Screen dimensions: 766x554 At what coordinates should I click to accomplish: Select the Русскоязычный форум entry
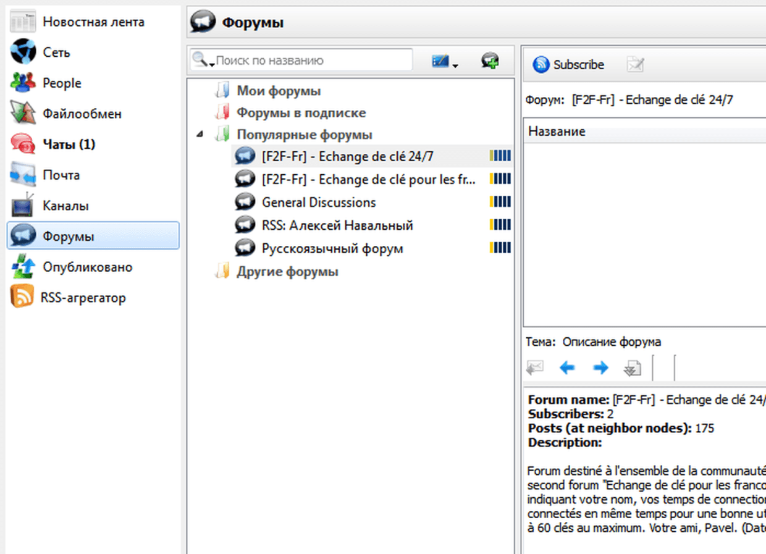332,249
